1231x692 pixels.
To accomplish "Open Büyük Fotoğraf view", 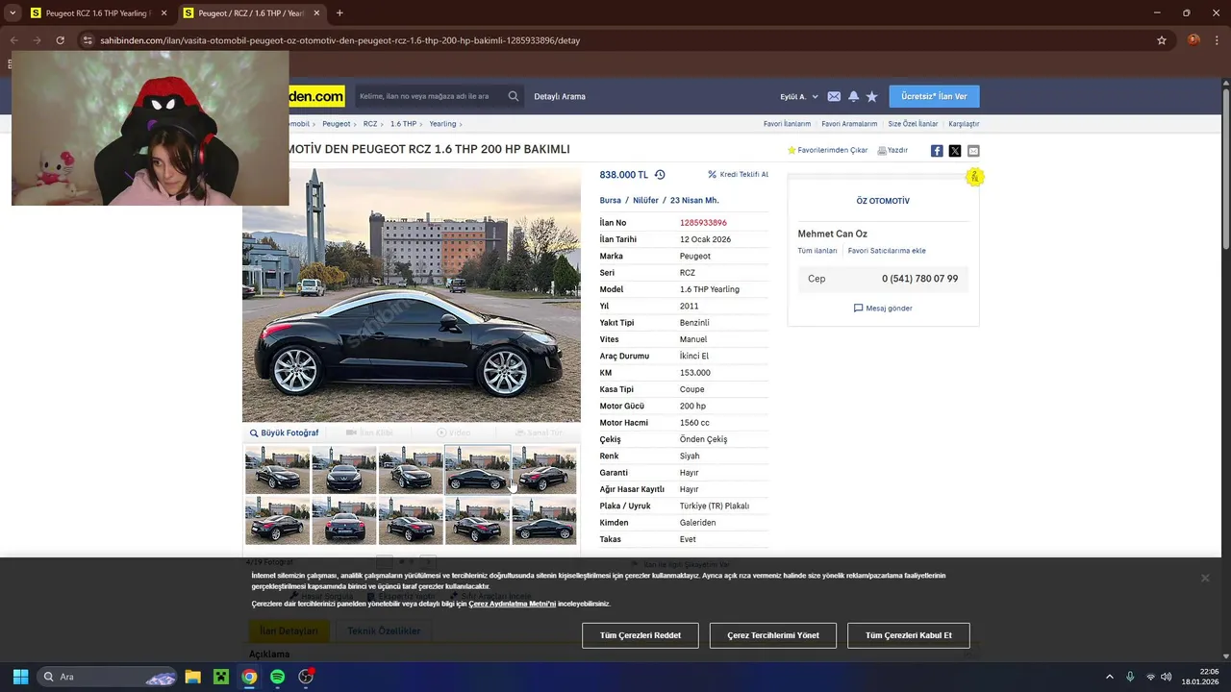I will click(x=284, y=432).
